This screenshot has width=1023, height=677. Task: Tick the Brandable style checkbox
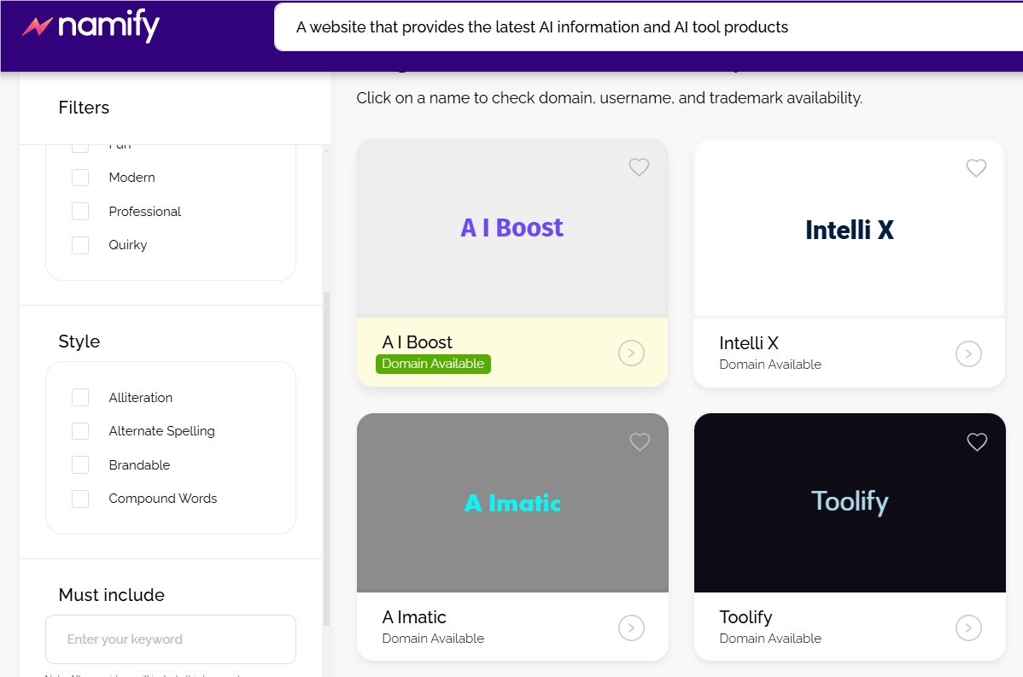pyautogui.click(x=80, y=465)
